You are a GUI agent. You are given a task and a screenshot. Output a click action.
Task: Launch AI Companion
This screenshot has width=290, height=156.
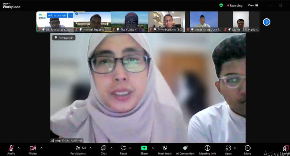[185, 149]
